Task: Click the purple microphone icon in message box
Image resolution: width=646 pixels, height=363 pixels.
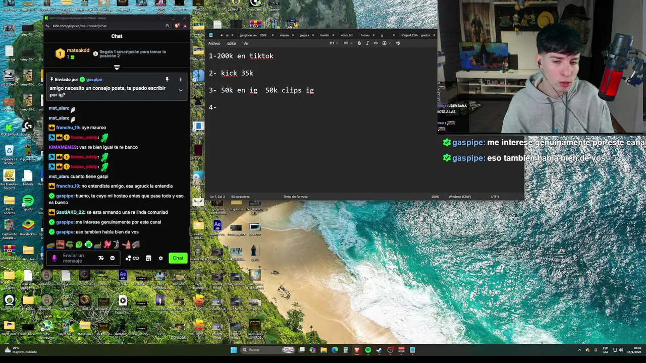Action: [55, 258]
